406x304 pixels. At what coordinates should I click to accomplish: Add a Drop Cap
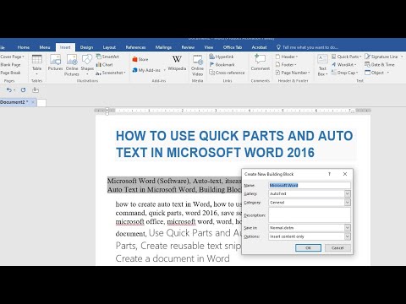(x=344, y=73)
